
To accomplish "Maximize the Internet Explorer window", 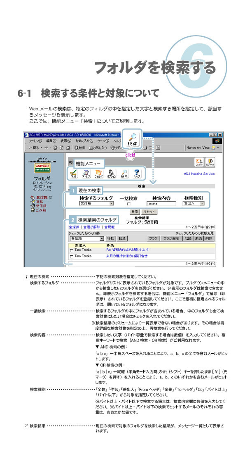I will pos(216,135).
